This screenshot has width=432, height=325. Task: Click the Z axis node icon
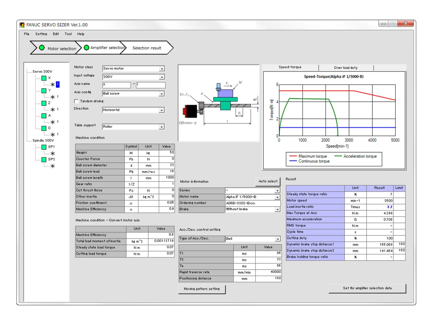pyautogui.click(x=44, y=104)
